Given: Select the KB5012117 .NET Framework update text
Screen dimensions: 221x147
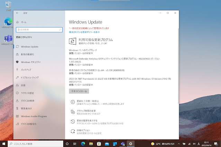Looking at the screenshot, I should coord(120,80).
